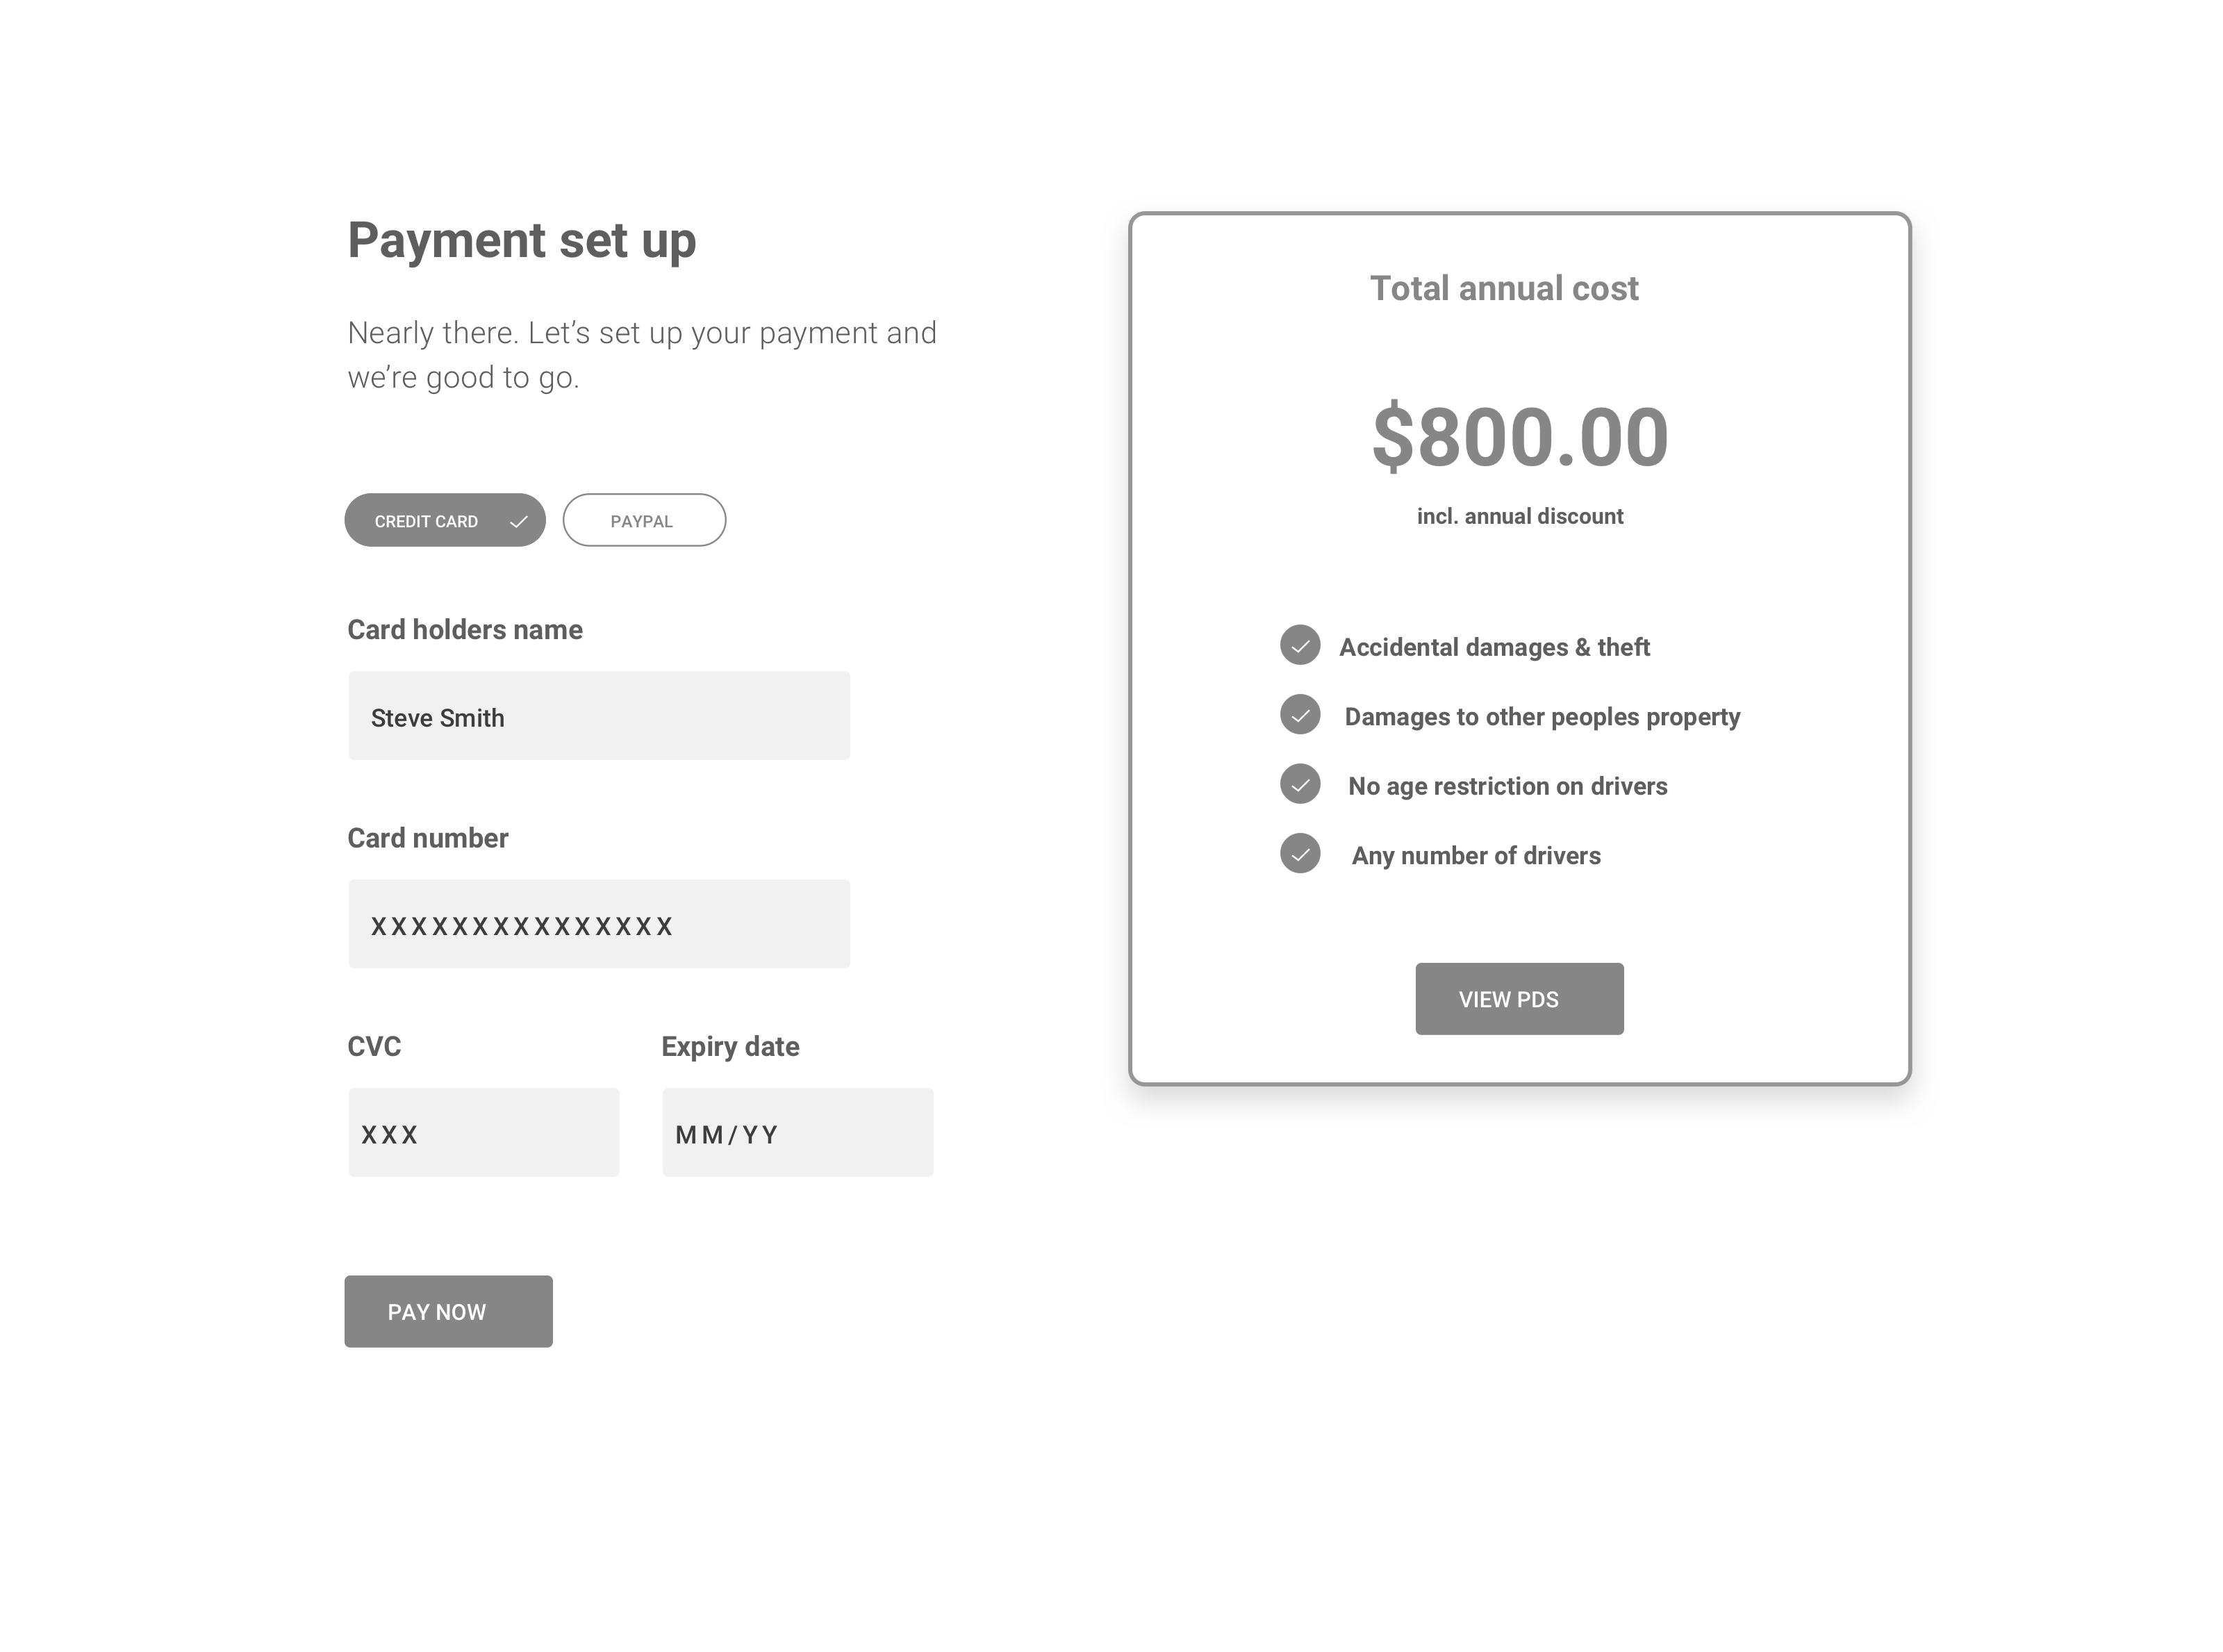Click the tick inside the Credit Card pill
2223x1652 pixels.
(518, 521)
